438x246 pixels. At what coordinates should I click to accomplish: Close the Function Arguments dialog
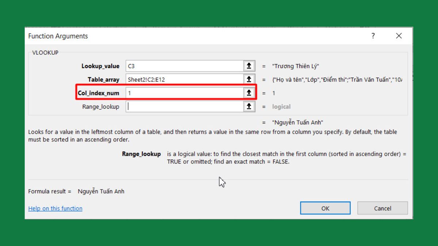tap(399, 36)
